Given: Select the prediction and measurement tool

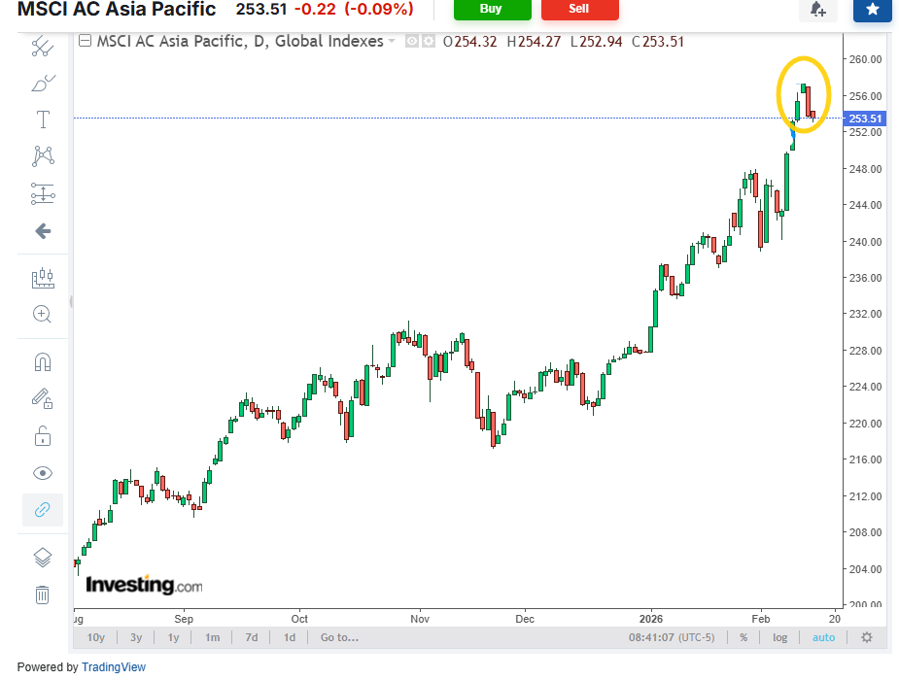Looking at the screenshot, I should (43, 193).
